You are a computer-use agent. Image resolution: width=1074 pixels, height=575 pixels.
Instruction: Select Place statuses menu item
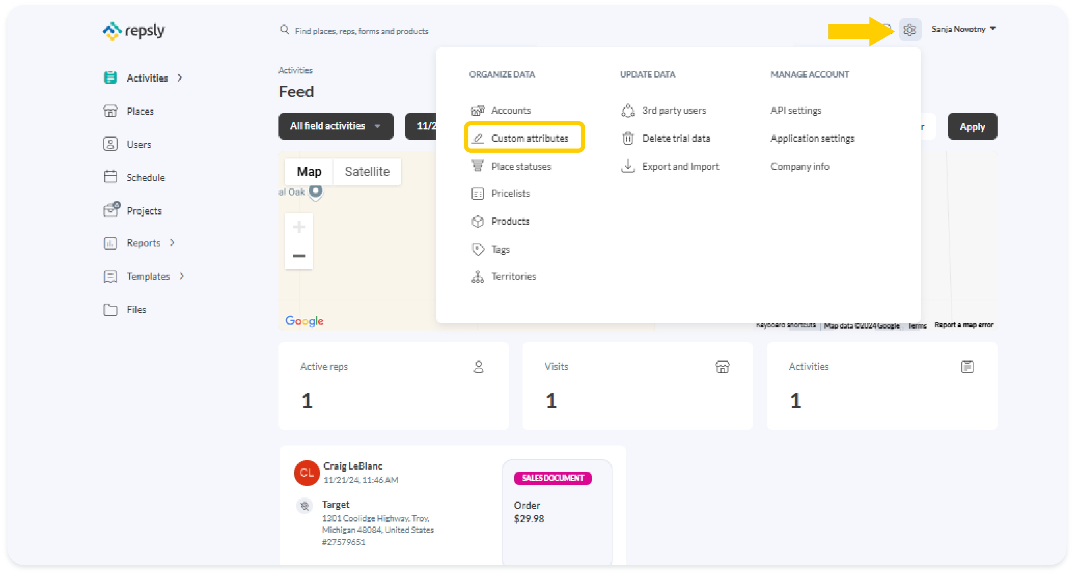pyautogui.click(x=521, y=166)
